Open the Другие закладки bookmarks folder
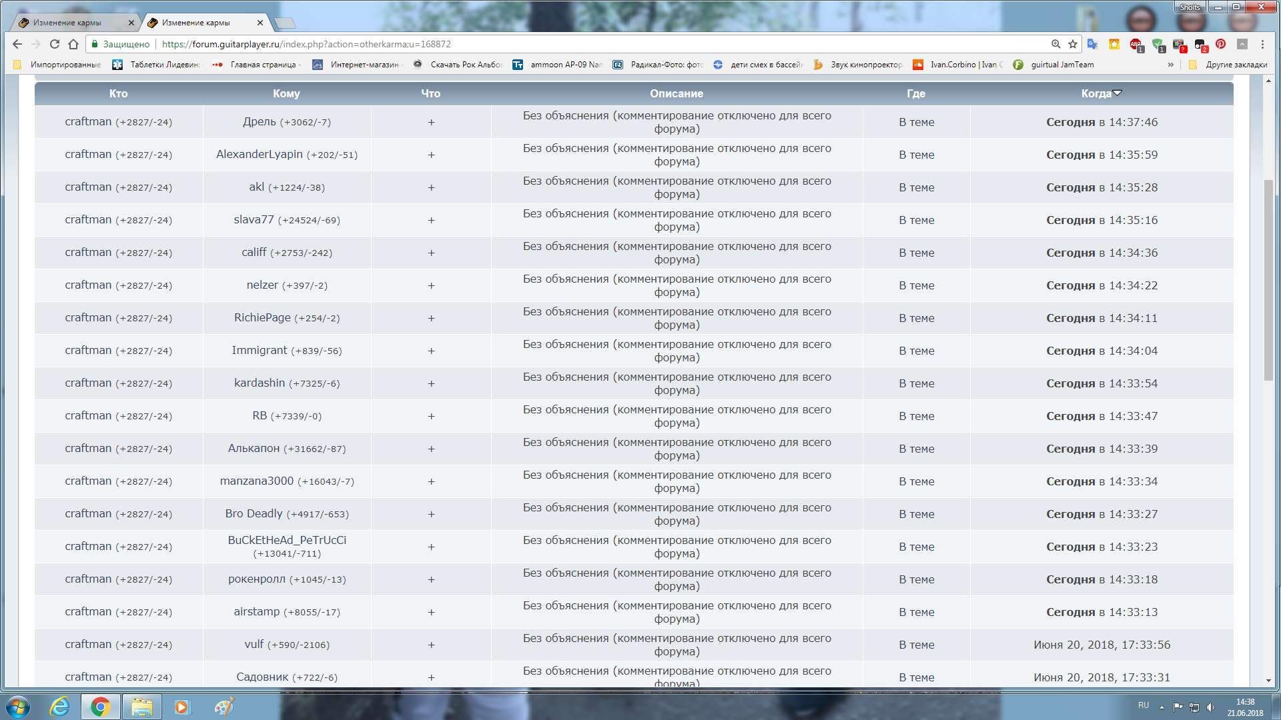The width and height of the screenshot is (1281, 720). [x=1228, y=65]
